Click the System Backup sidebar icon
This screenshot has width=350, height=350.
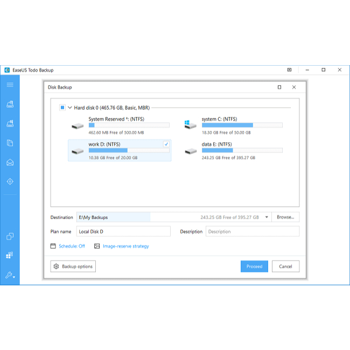click(10, 123)
